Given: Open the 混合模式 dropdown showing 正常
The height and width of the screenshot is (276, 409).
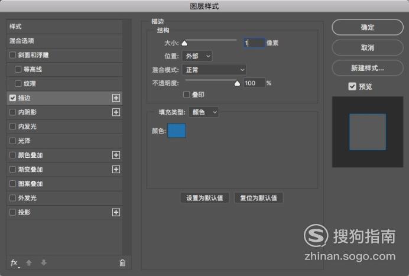Looking at the screenshot, I should [214, 70].
